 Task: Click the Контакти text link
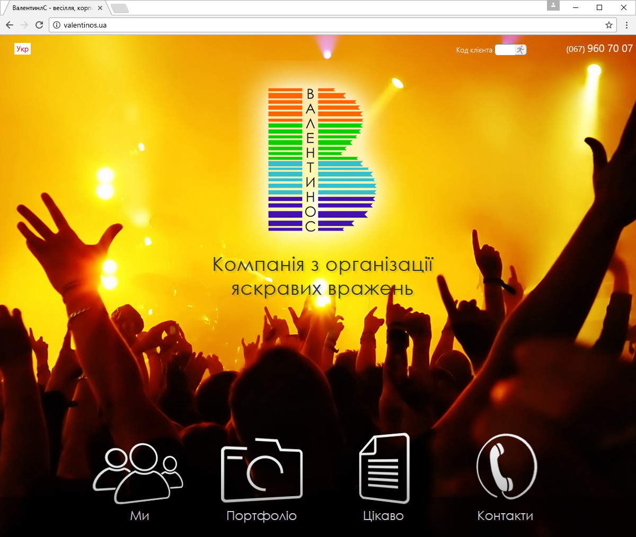[x=505, y=516]
